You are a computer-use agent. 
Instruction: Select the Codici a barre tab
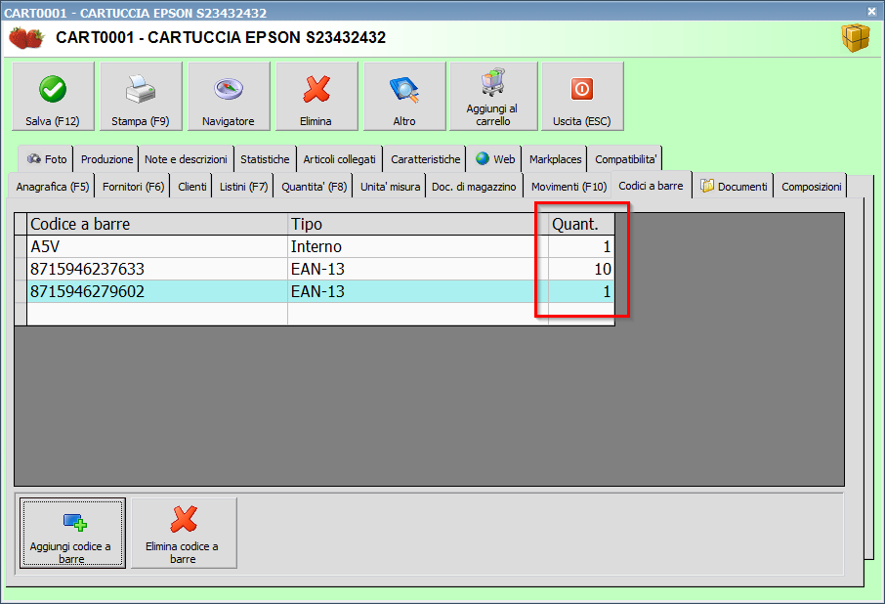click(651, 185)
